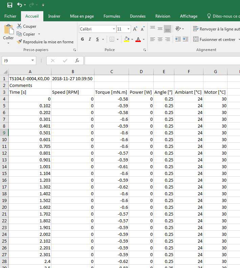Click the Fusionner et centrer button
Viewport: 240px width, 268px height.
(x=215, y=40)
